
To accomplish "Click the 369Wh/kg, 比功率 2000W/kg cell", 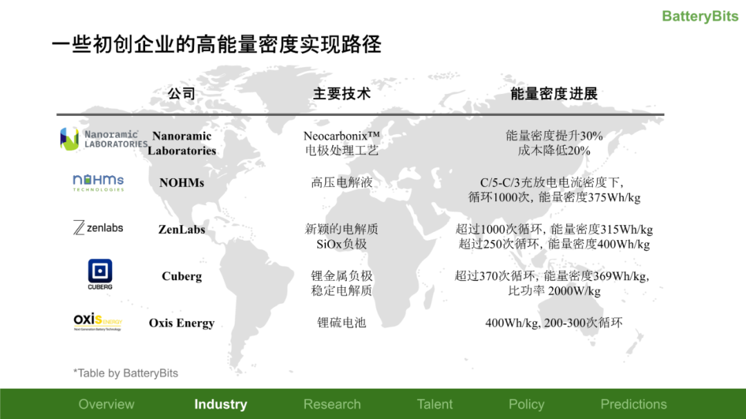I will pyautogui.click(x=553, y=283).
